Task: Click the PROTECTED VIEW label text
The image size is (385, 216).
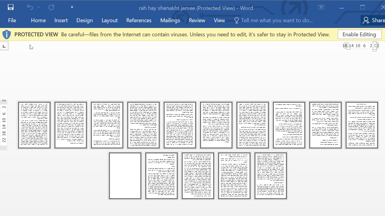Action: tap(36, 34)
